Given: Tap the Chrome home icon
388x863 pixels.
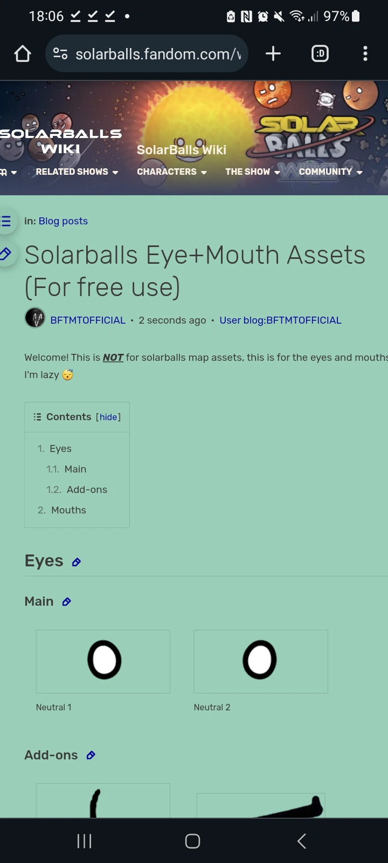Looking at the screenshot, I should pyautogui.click(x=22, y=53).
